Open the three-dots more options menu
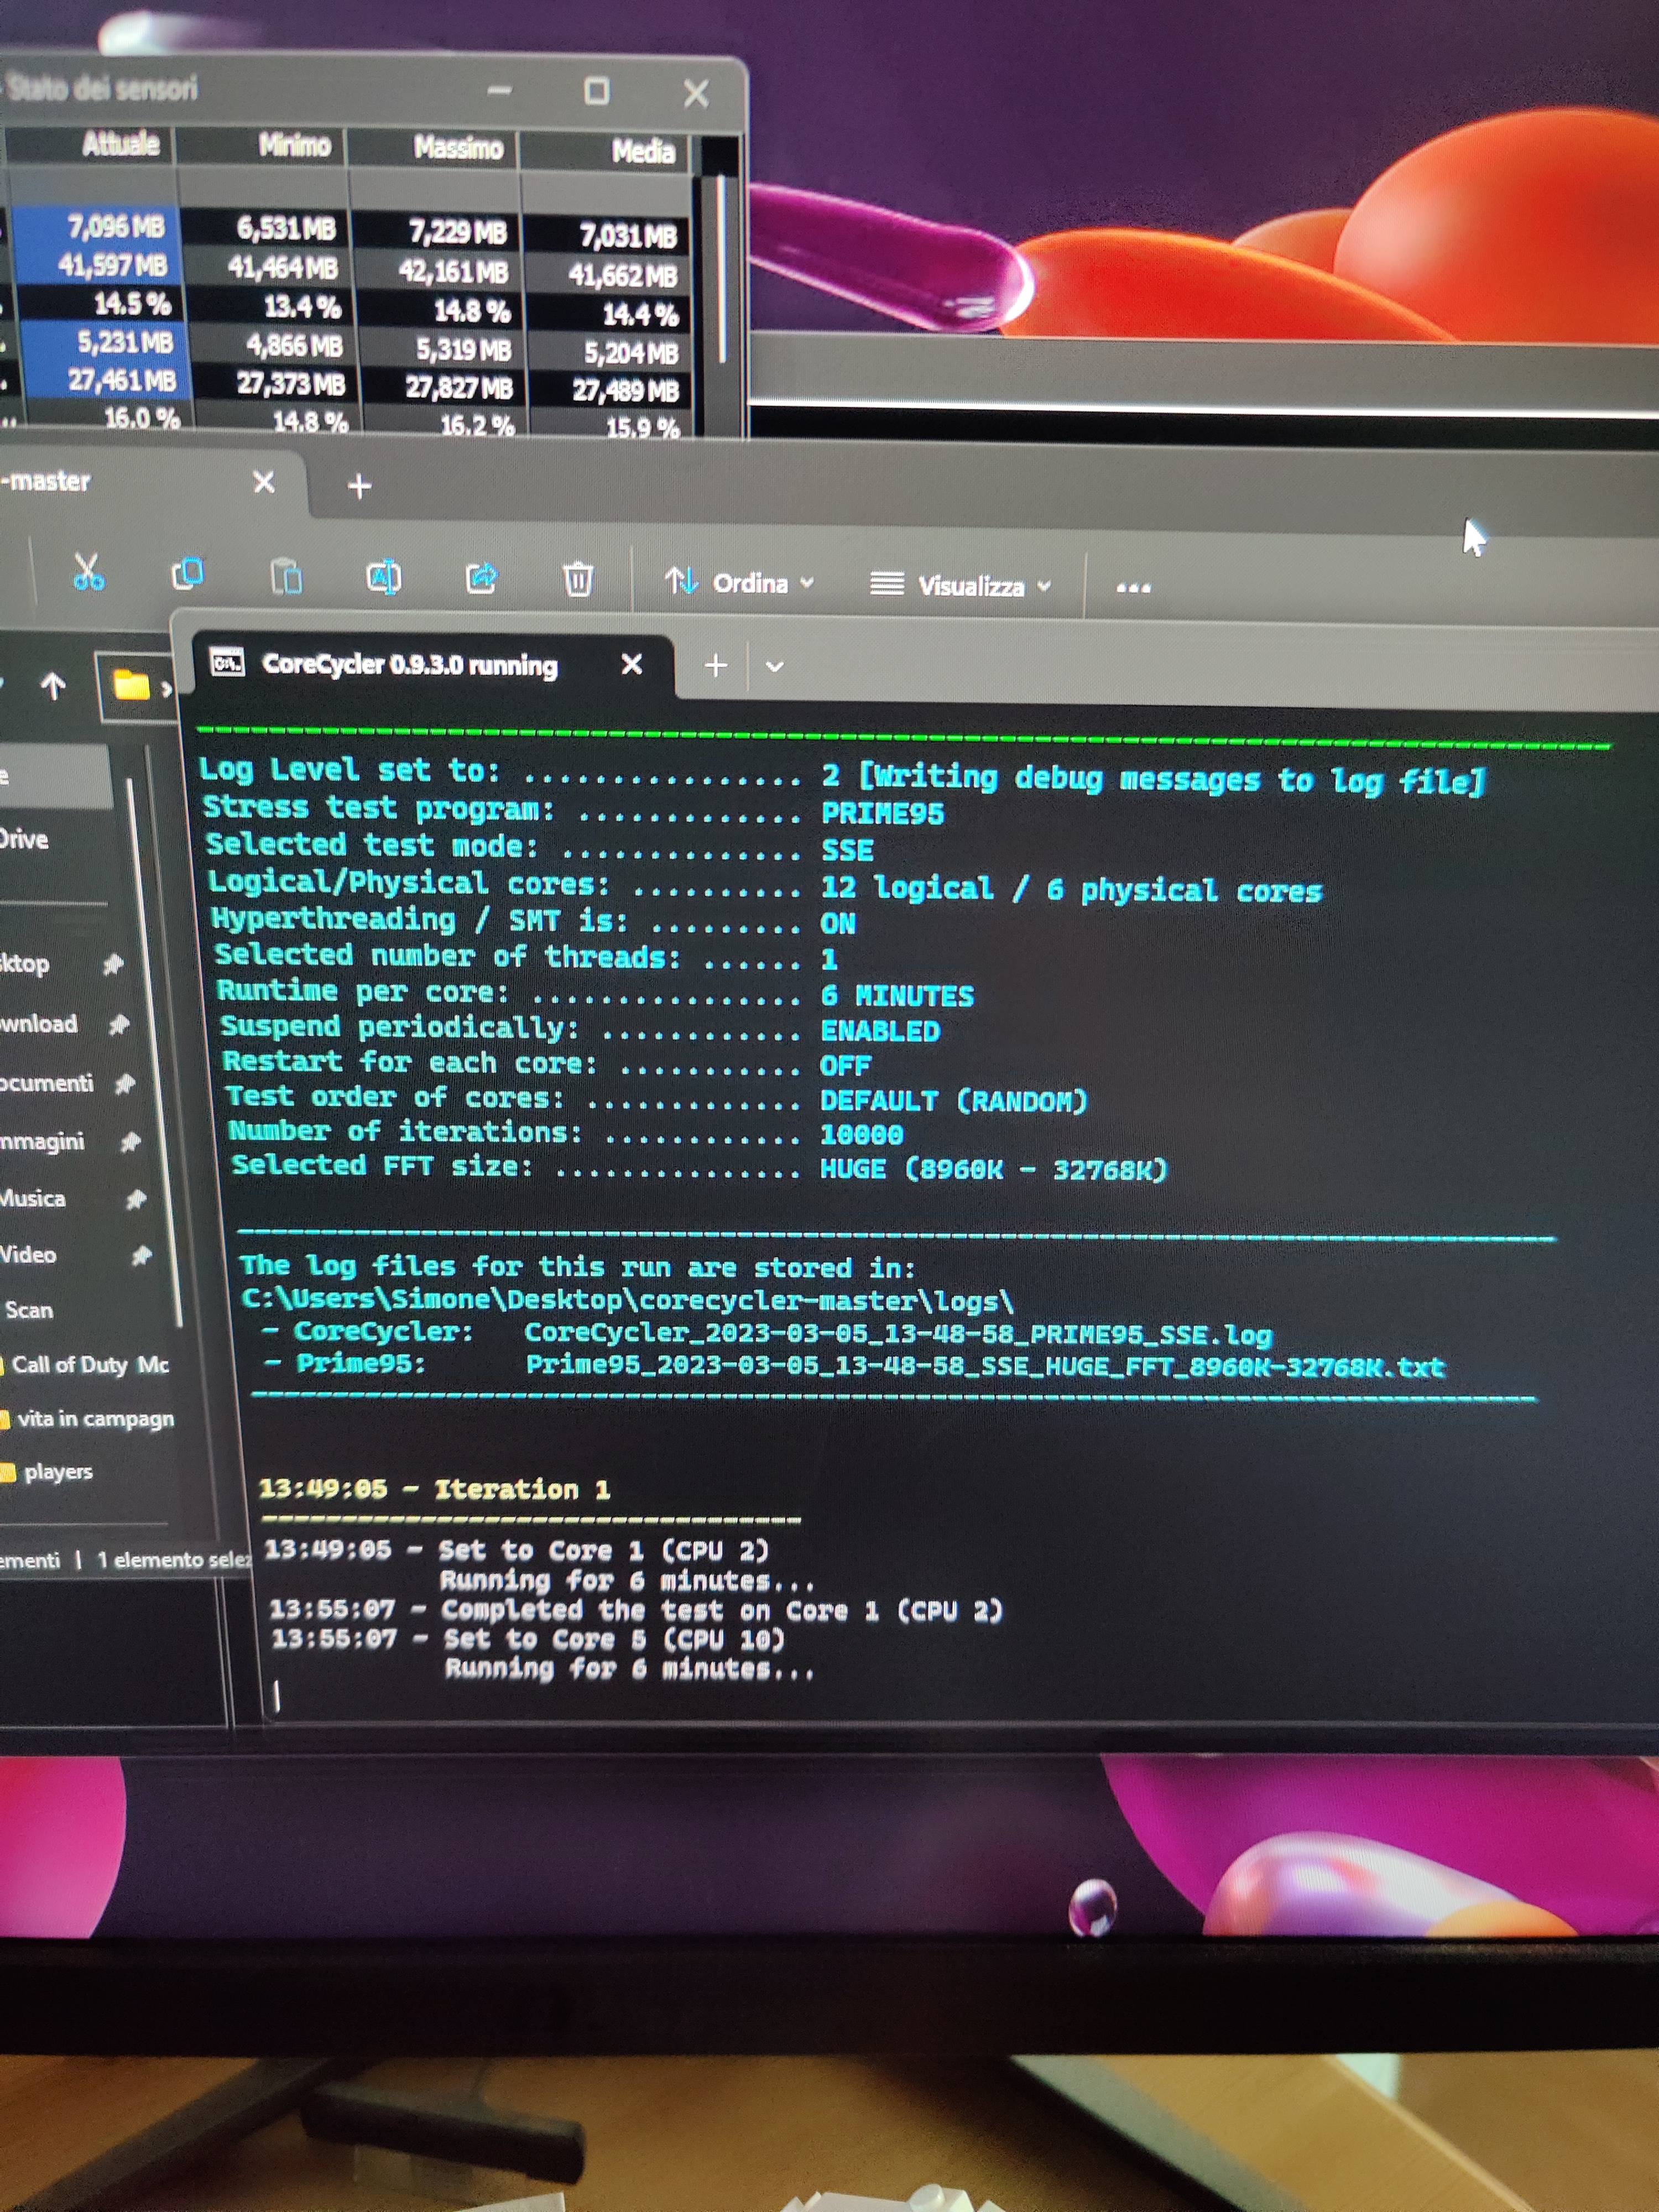Viewport: 1659px width, 2212px height. pyautogui.click(x=1133, y=587)
